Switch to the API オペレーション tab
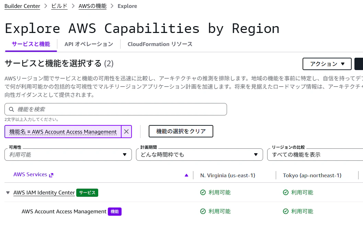The height and width of the screenshot is (225, 363). 89,44
